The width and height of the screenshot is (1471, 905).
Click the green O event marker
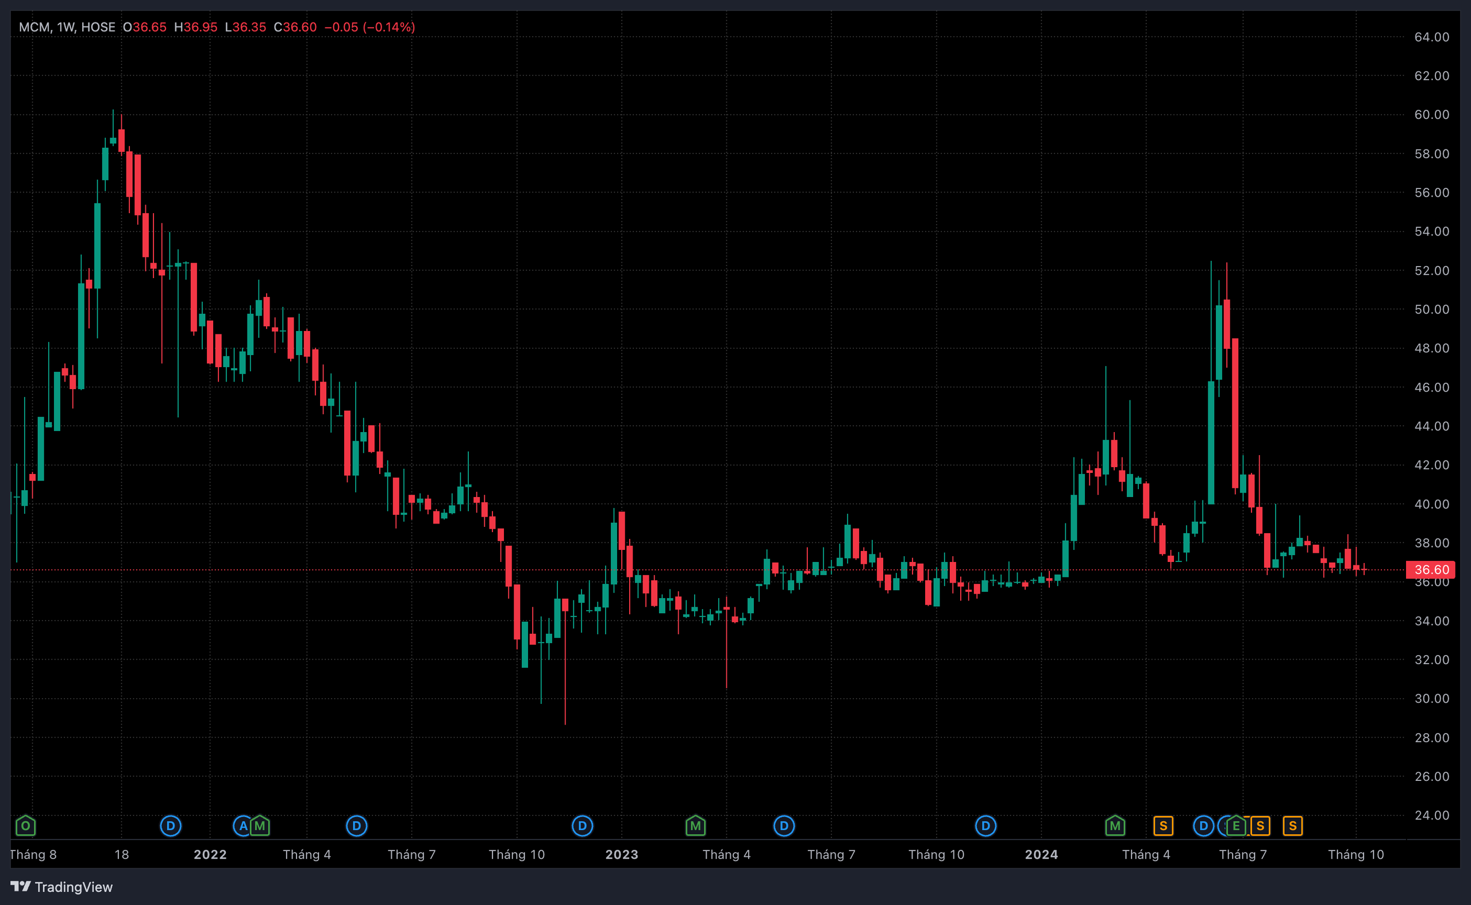(x=25, y=826)
